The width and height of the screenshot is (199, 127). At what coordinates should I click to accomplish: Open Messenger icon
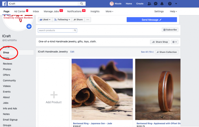(x=156, y=4)
